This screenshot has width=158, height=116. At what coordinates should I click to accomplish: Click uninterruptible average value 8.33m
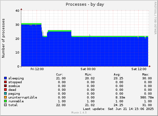pos(120,98)
